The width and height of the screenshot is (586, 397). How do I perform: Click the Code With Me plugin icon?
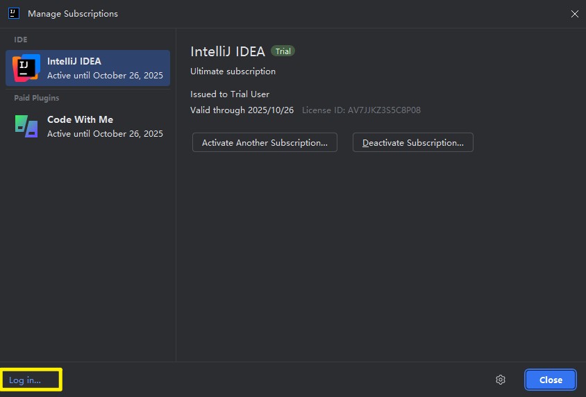tap(26, 126)
